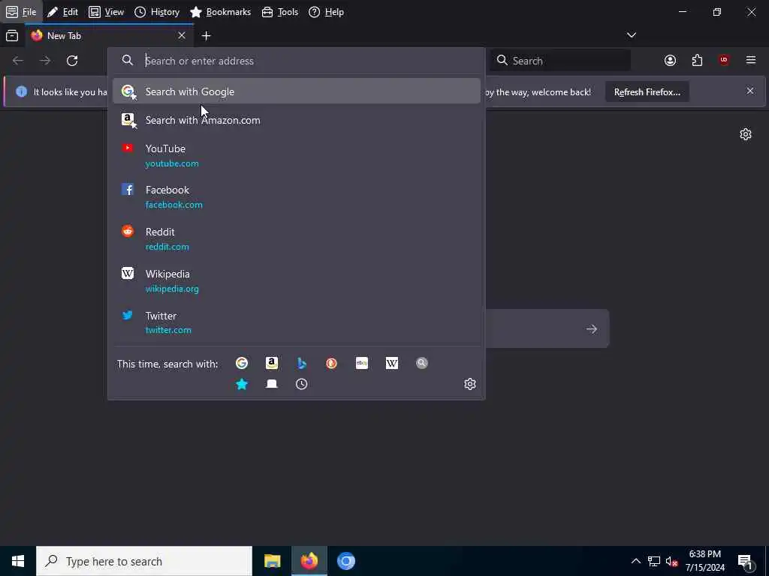This screenshot has width=769, height=576.
Task: Click the page search arrow button
Action: 592,328
